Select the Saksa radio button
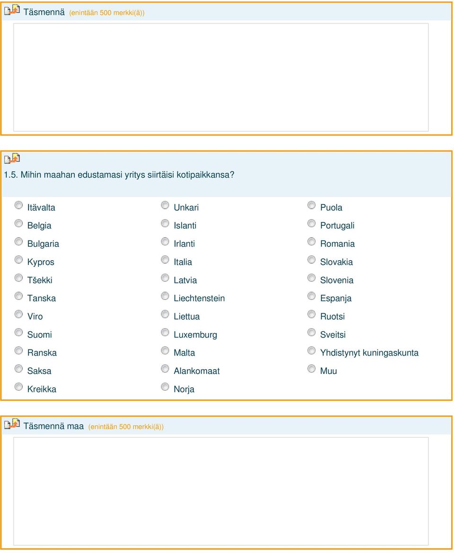Viewport: 454px width, 553px height. (19, 368)
